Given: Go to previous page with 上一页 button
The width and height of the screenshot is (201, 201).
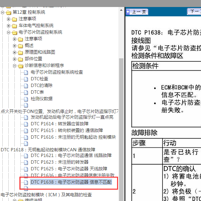Looking at the screenshot, I should (137, 12).
